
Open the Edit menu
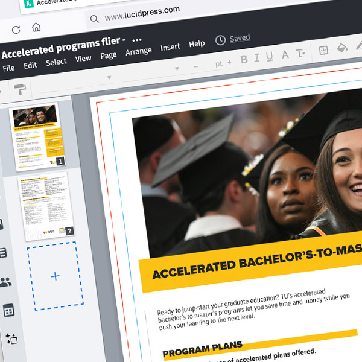(x=30, y=65)
